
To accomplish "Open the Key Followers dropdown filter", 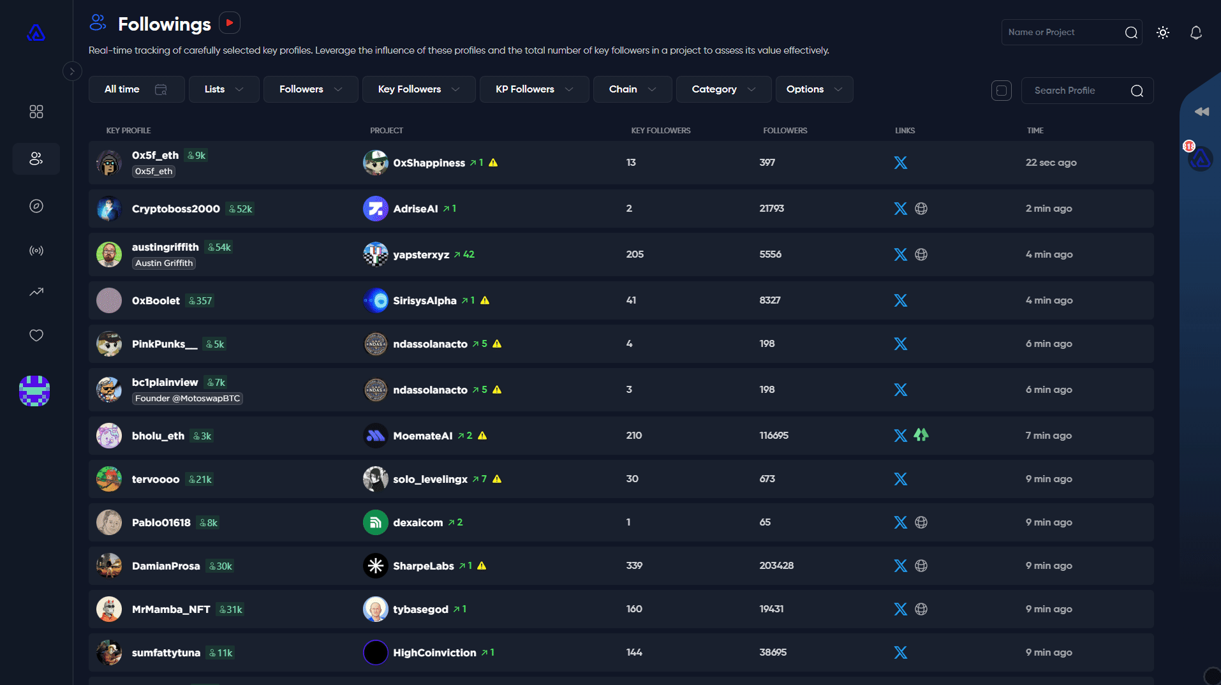I will pyautogui.click(x=418, y=89).
